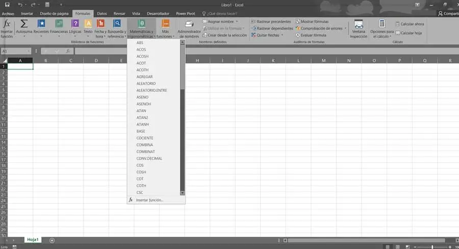
Task: Open the Ventana Inspección
Action: (x=359, y=29)
